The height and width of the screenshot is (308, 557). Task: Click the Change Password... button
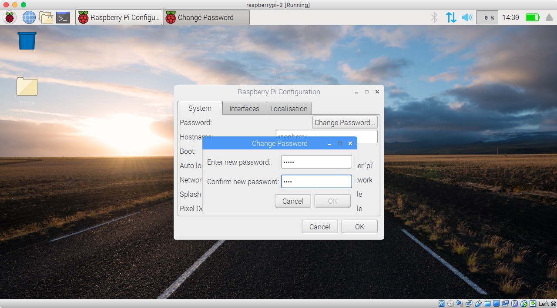tap(345, 123)
